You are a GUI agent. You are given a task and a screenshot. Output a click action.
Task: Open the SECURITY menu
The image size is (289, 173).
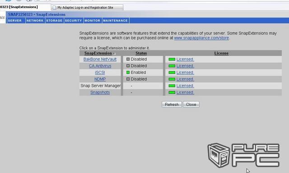pos(73,21)
